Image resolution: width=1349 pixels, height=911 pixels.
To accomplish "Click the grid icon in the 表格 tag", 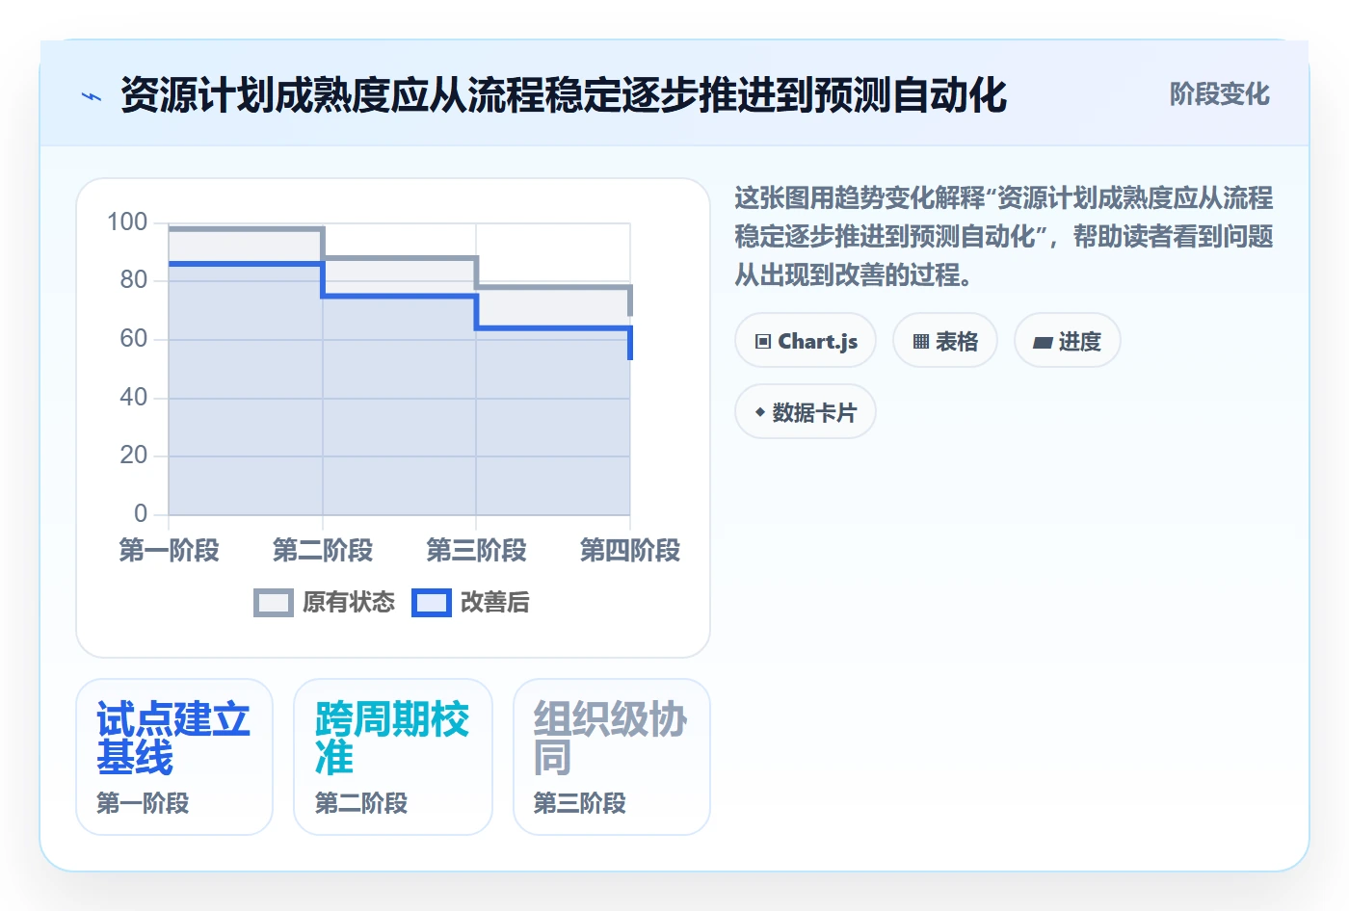I will (x=921, y=342).
